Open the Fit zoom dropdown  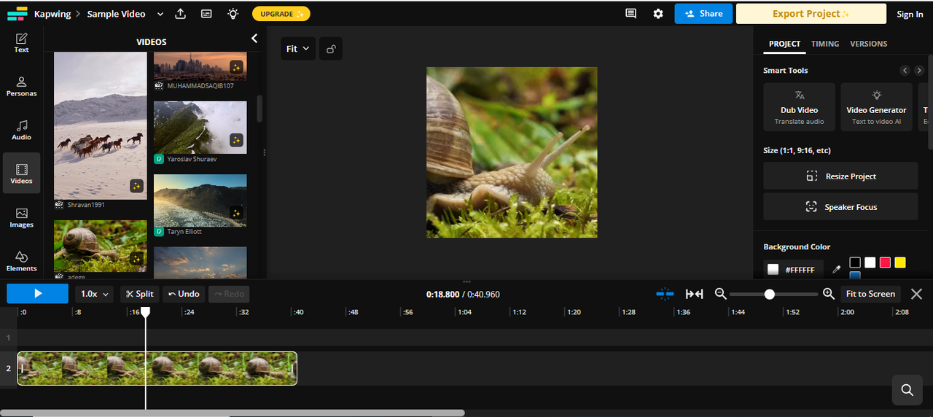click(x=298, y=49)
